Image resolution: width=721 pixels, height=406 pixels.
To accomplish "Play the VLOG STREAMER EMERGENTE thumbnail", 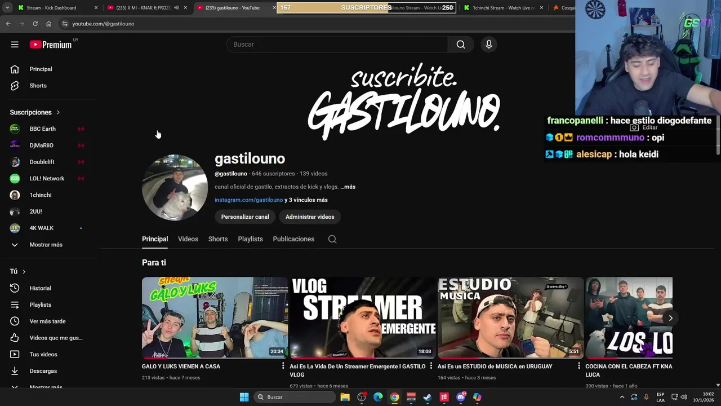I will (363, 318).
